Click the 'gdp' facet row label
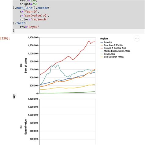 pyautogui.click(x=21, y=65)
